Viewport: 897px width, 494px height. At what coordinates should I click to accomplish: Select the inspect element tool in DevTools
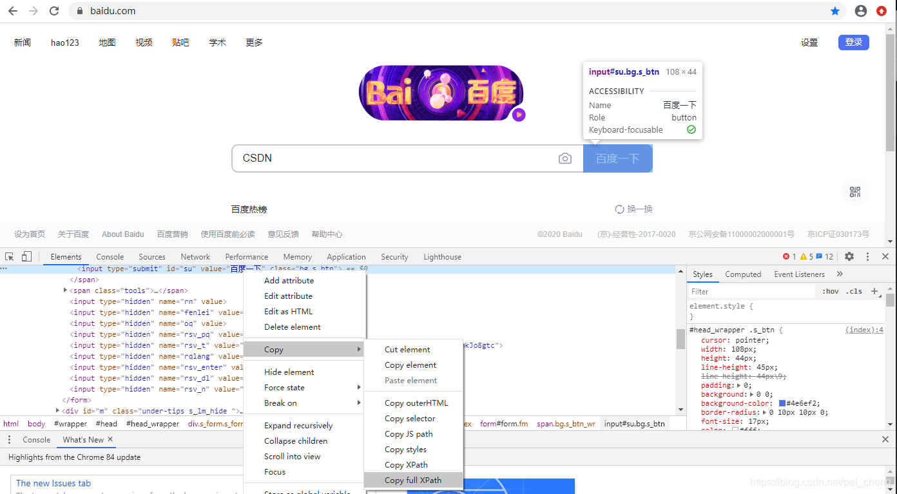(9, 256)
